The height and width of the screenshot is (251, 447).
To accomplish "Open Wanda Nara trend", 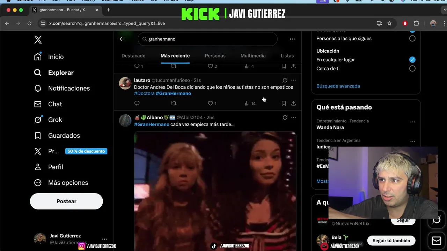I will click(x=330, y=127).
